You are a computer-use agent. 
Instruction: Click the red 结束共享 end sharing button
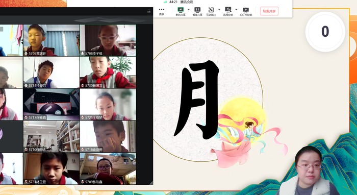pyautogui.click(x=269, y=11)
